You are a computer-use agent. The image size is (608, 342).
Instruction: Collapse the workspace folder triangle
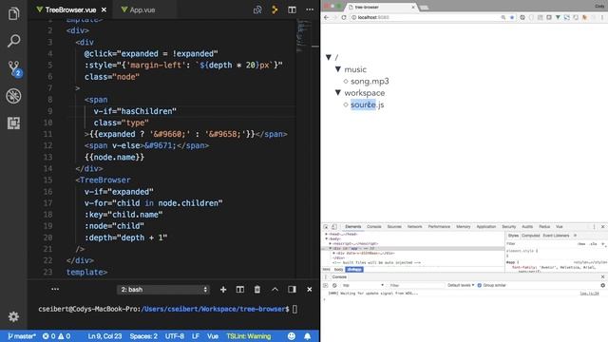click(x=338, y=92)
